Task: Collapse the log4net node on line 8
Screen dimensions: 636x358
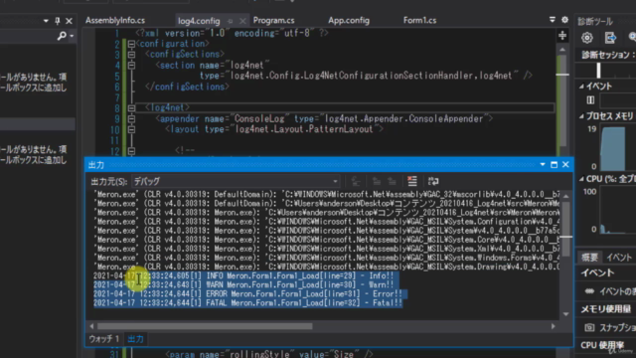Action: click(x=131, y=108)
